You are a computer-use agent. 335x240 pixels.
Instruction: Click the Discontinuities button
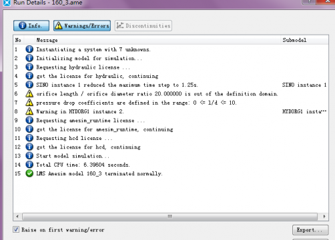143,26
